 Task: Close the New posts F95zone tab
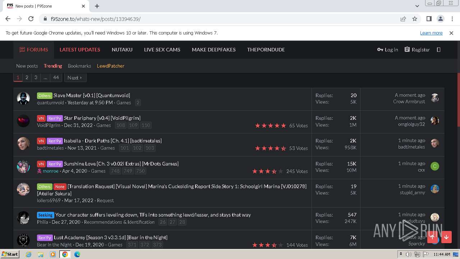[x=83, y=6]
